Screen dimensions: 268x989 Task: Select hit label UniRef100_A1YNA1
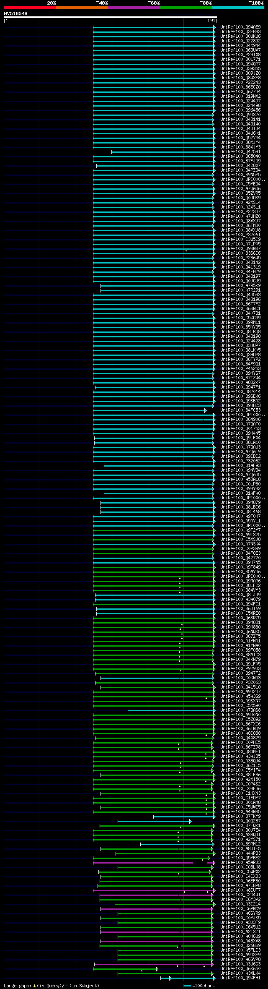[x=240, y=641]
